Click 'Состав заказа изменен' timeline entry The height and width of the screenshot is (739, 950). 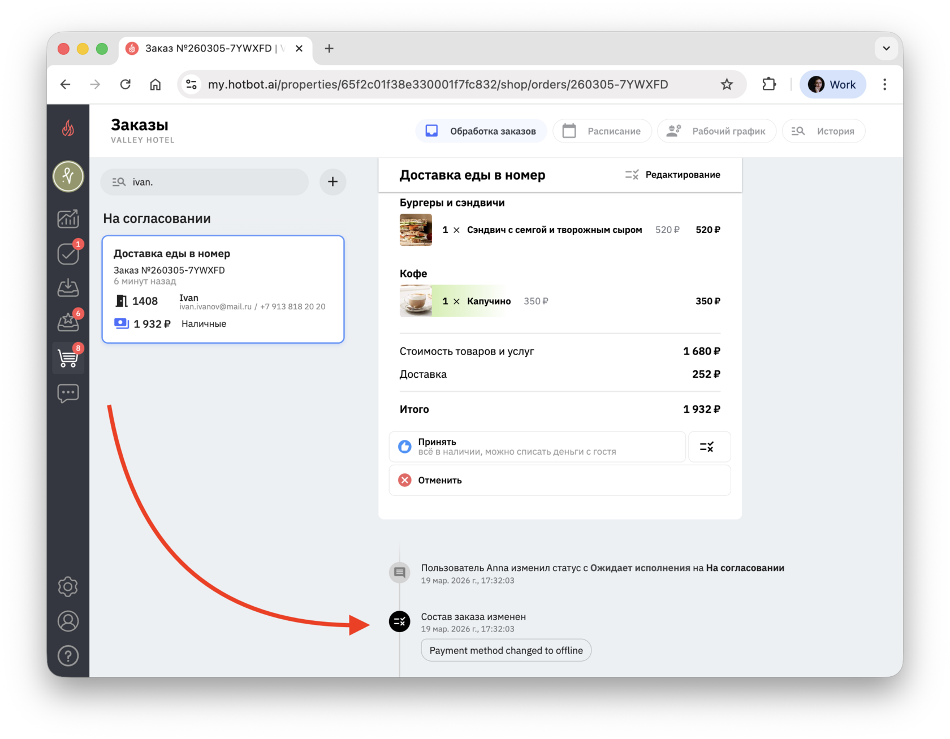pyautogui.click(x=473, y=617)
